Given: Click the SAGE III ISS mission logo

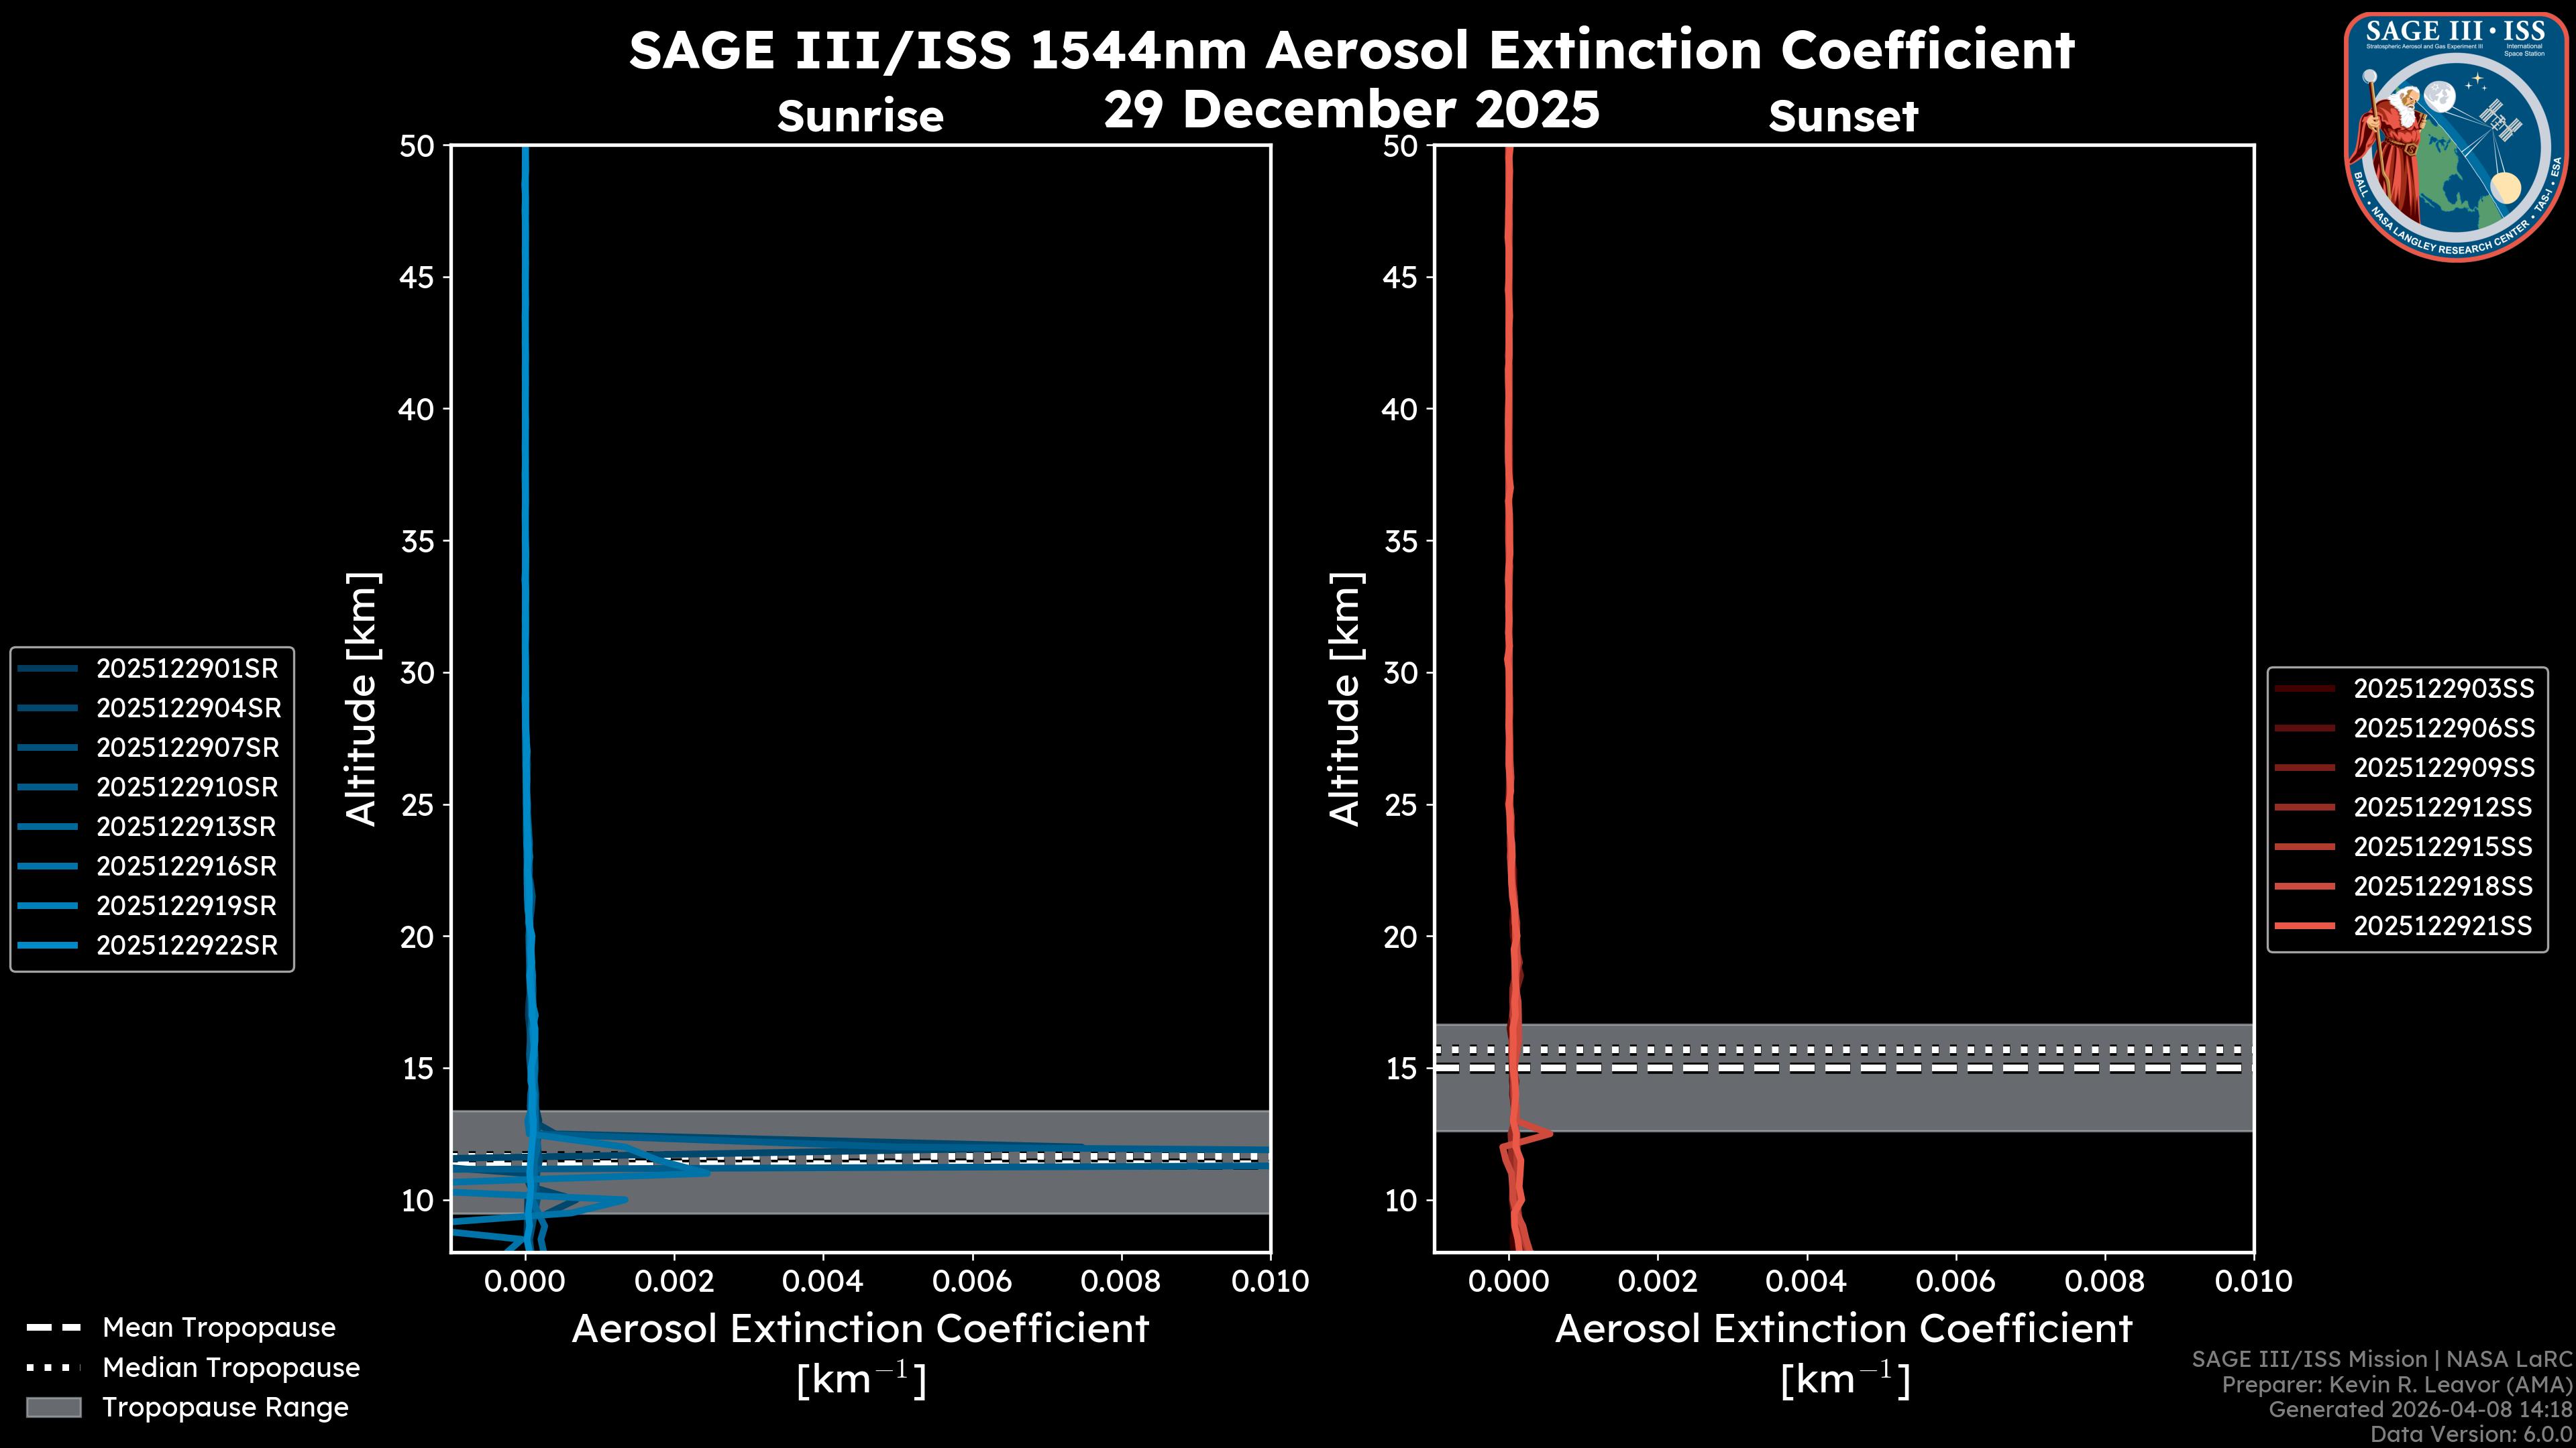Looking at the screenshot, I should 2455,137.
